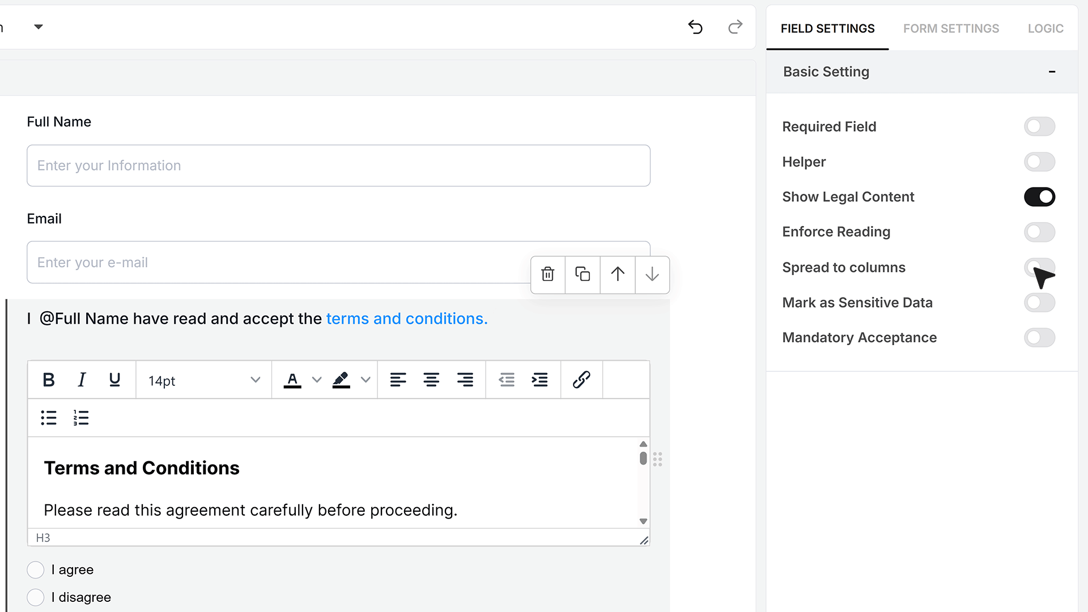
Task: Create a numbered list
Action: pos(81,418)
